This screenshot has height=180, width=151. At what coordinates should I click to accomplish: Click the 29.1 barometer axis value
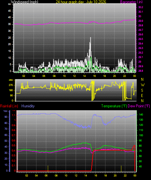click(x=141, y=57)
